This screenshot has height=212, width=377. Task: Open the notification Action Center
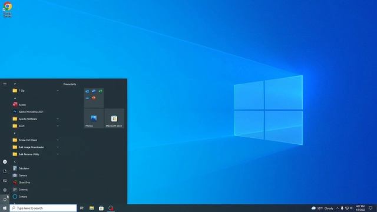[x=371, y=208]
